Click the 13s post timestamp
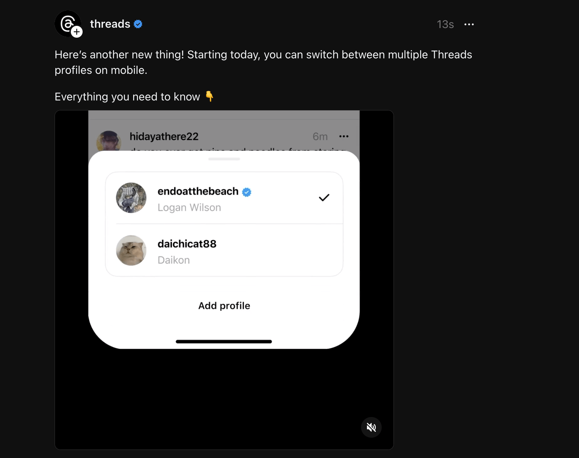This screenshot has height=458, width=579. 445,24
